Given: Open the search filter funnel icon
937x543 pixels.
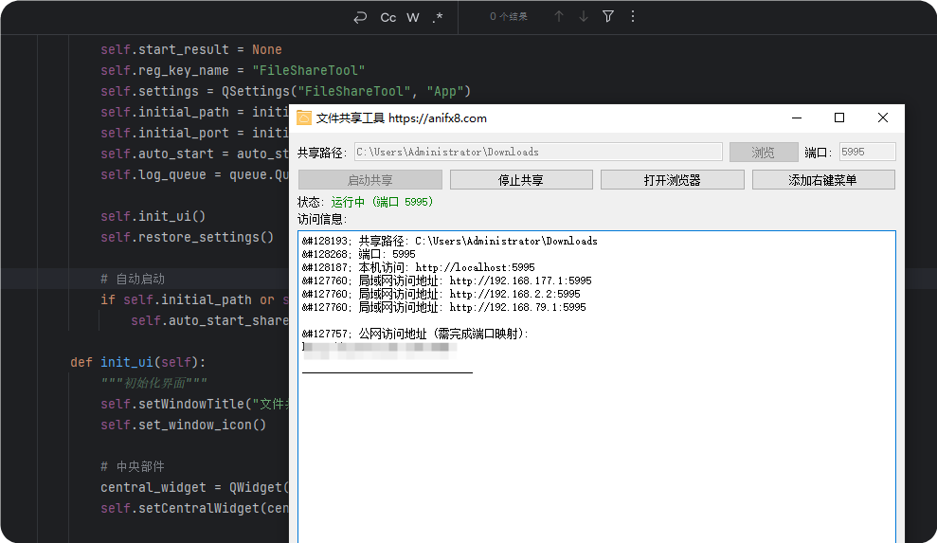Looking at the screenshot, I should [608, 17].
